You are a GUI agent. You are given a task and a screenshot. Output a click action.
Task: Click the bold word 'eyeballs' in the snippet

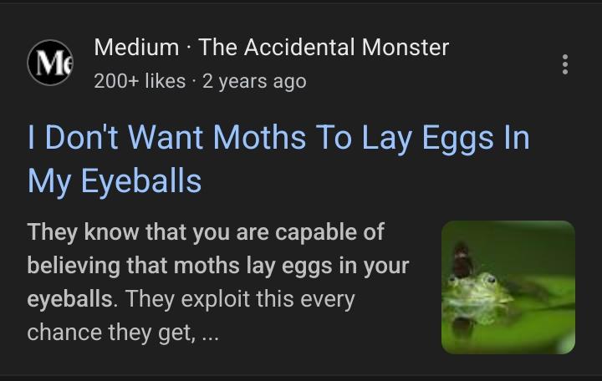click(70, 299)
